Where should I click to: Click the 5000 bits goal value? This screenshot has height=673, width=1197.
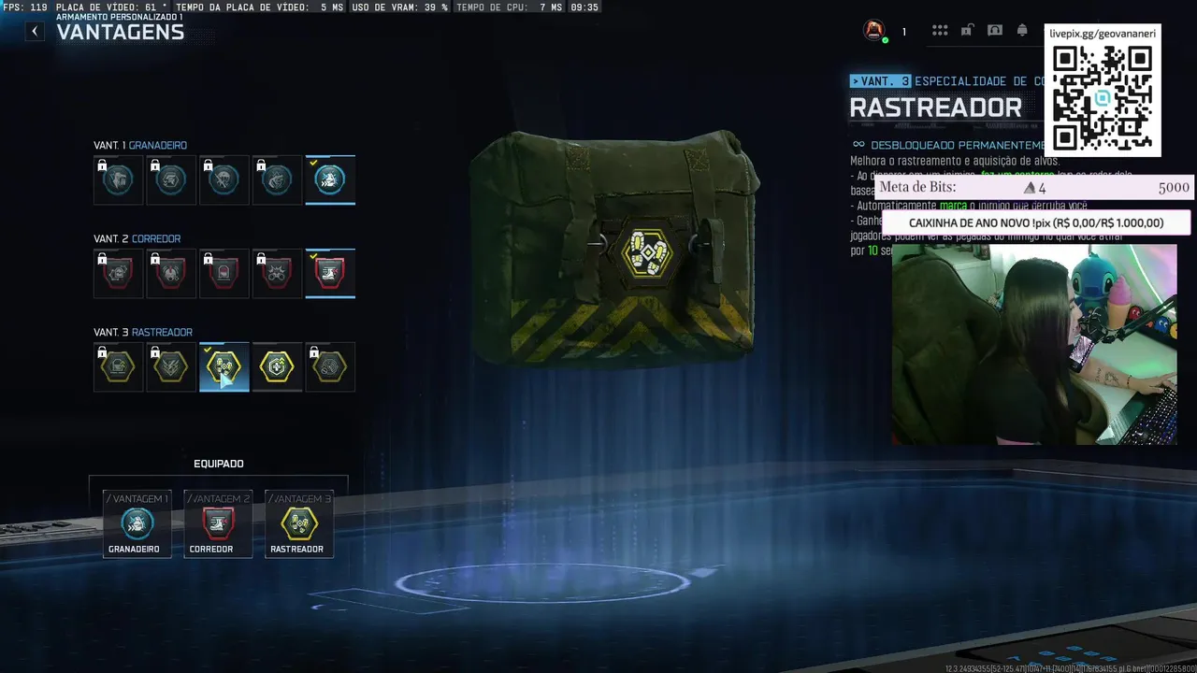click(1174, 188)
